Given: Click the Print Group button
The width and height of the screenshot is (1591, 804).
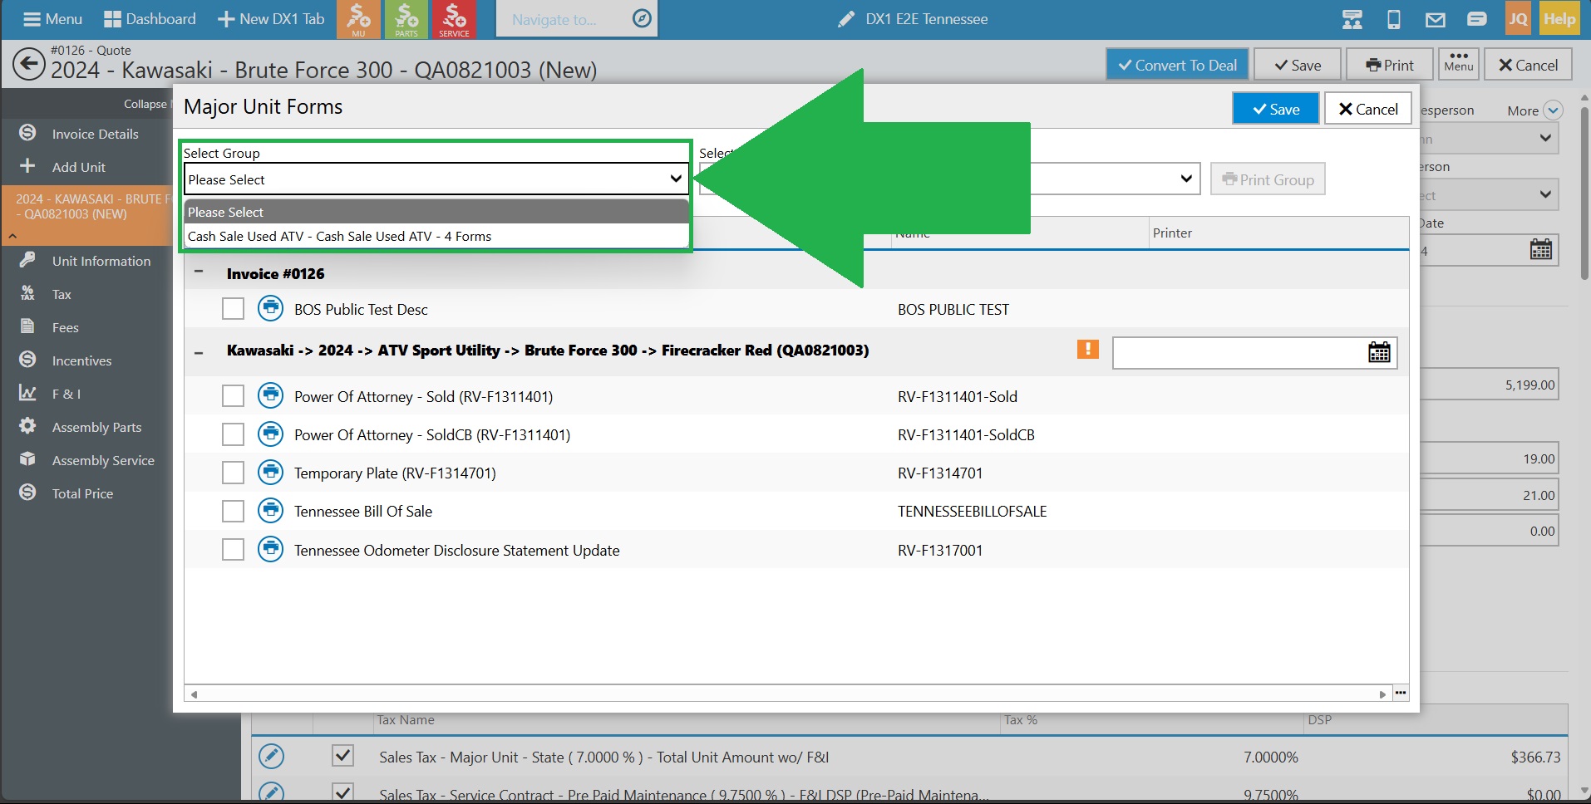Looking at the screenshot, I should pyautogui.click(x=1268, y=179).
